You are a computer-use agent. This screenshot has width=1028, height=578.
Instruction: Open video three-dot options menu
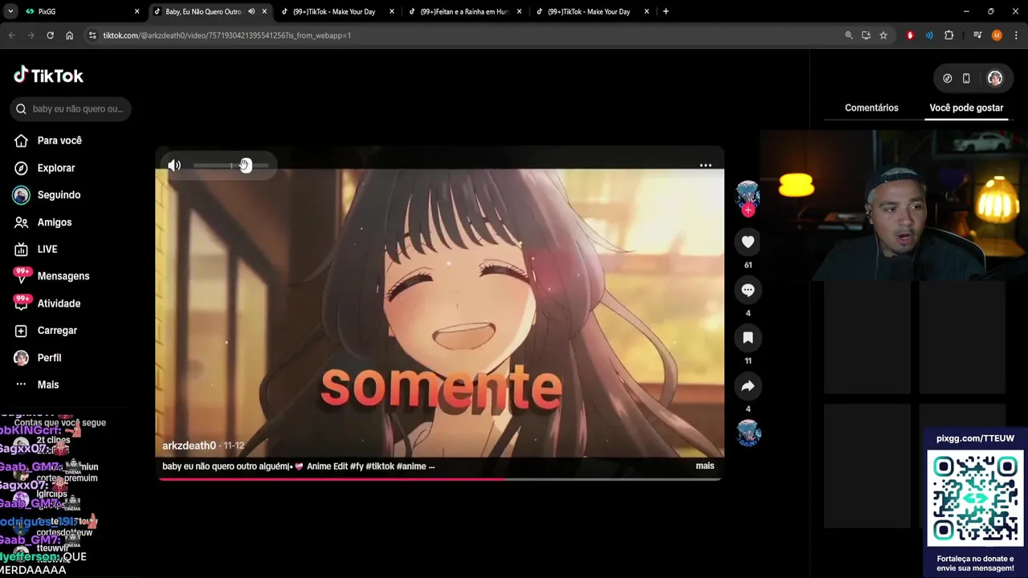tap(705, 165)
